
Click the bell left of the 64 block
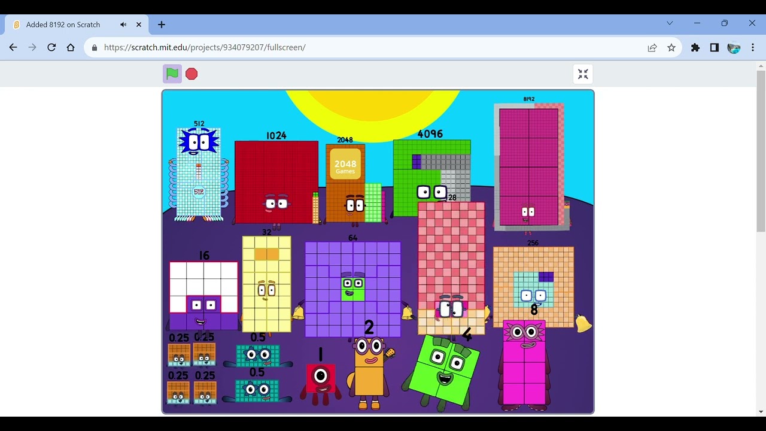[x=298, y=312]
